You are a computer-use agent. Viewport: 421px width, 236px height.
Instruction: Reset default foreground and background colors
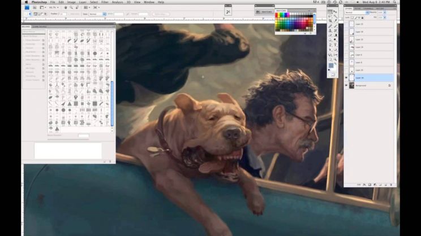pos(329,70)
